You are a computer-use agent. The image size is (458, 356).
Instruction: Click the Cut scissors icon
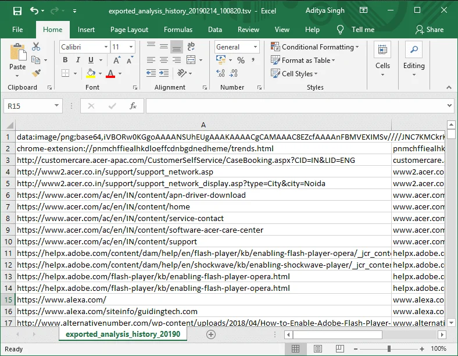point(36,47)
